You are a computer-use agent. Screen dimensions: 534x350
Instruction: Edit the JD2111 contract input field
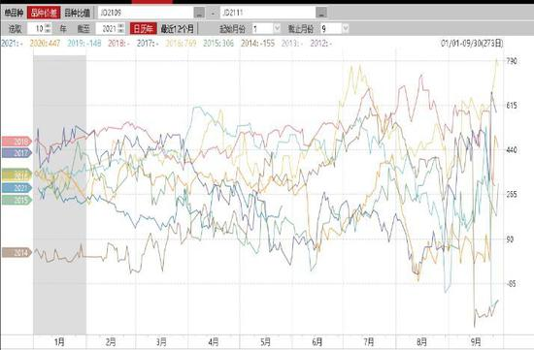click(x=268, y=13)
